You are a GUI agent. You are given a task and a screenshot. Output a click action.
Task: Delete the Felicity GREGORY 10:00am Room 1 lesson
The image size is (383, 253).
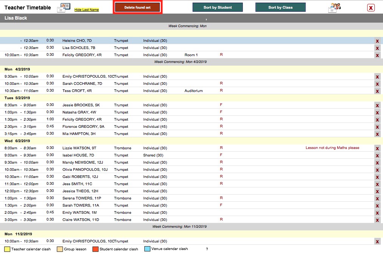[x=377, y=55]
